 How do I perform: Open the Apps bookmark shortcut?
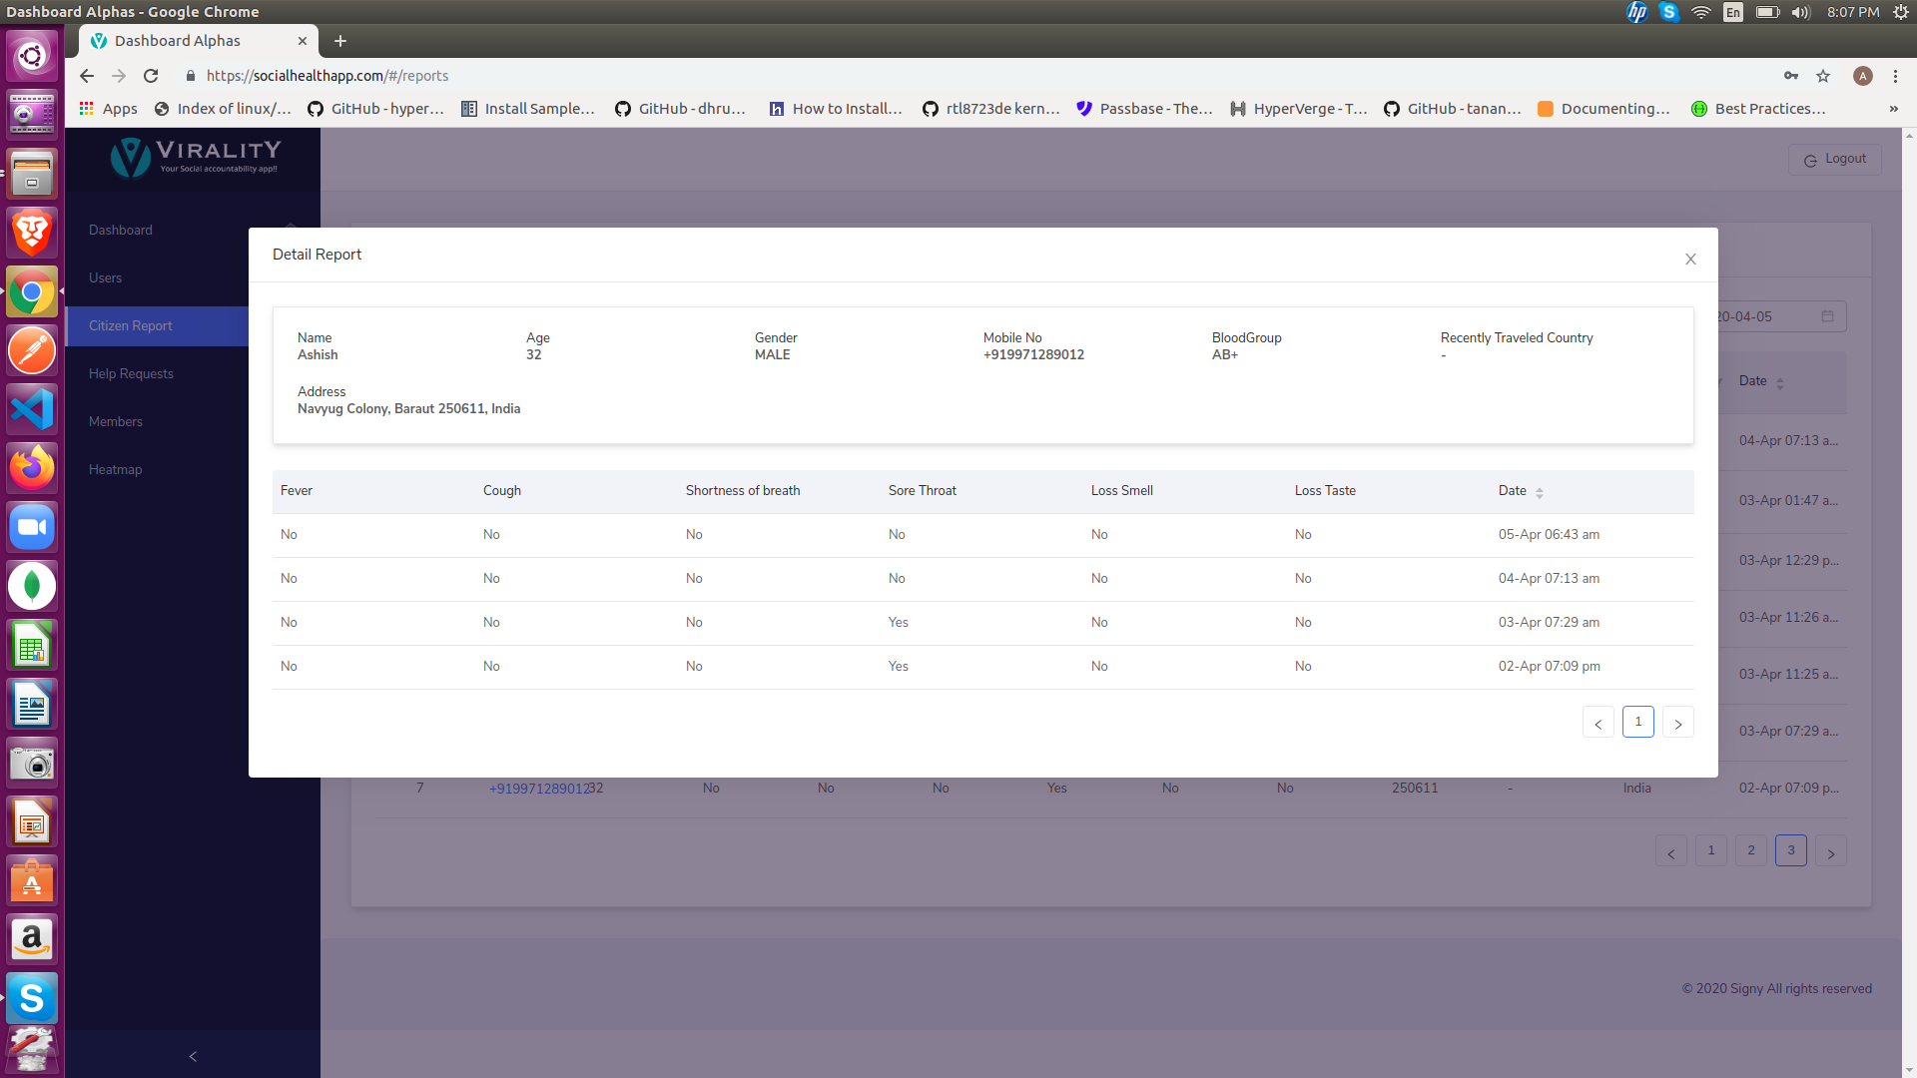[108, 109]
